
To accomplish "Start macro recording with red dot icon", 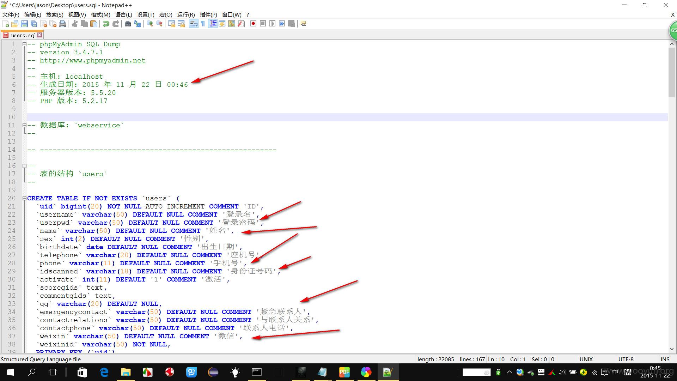I will (253, 24).
